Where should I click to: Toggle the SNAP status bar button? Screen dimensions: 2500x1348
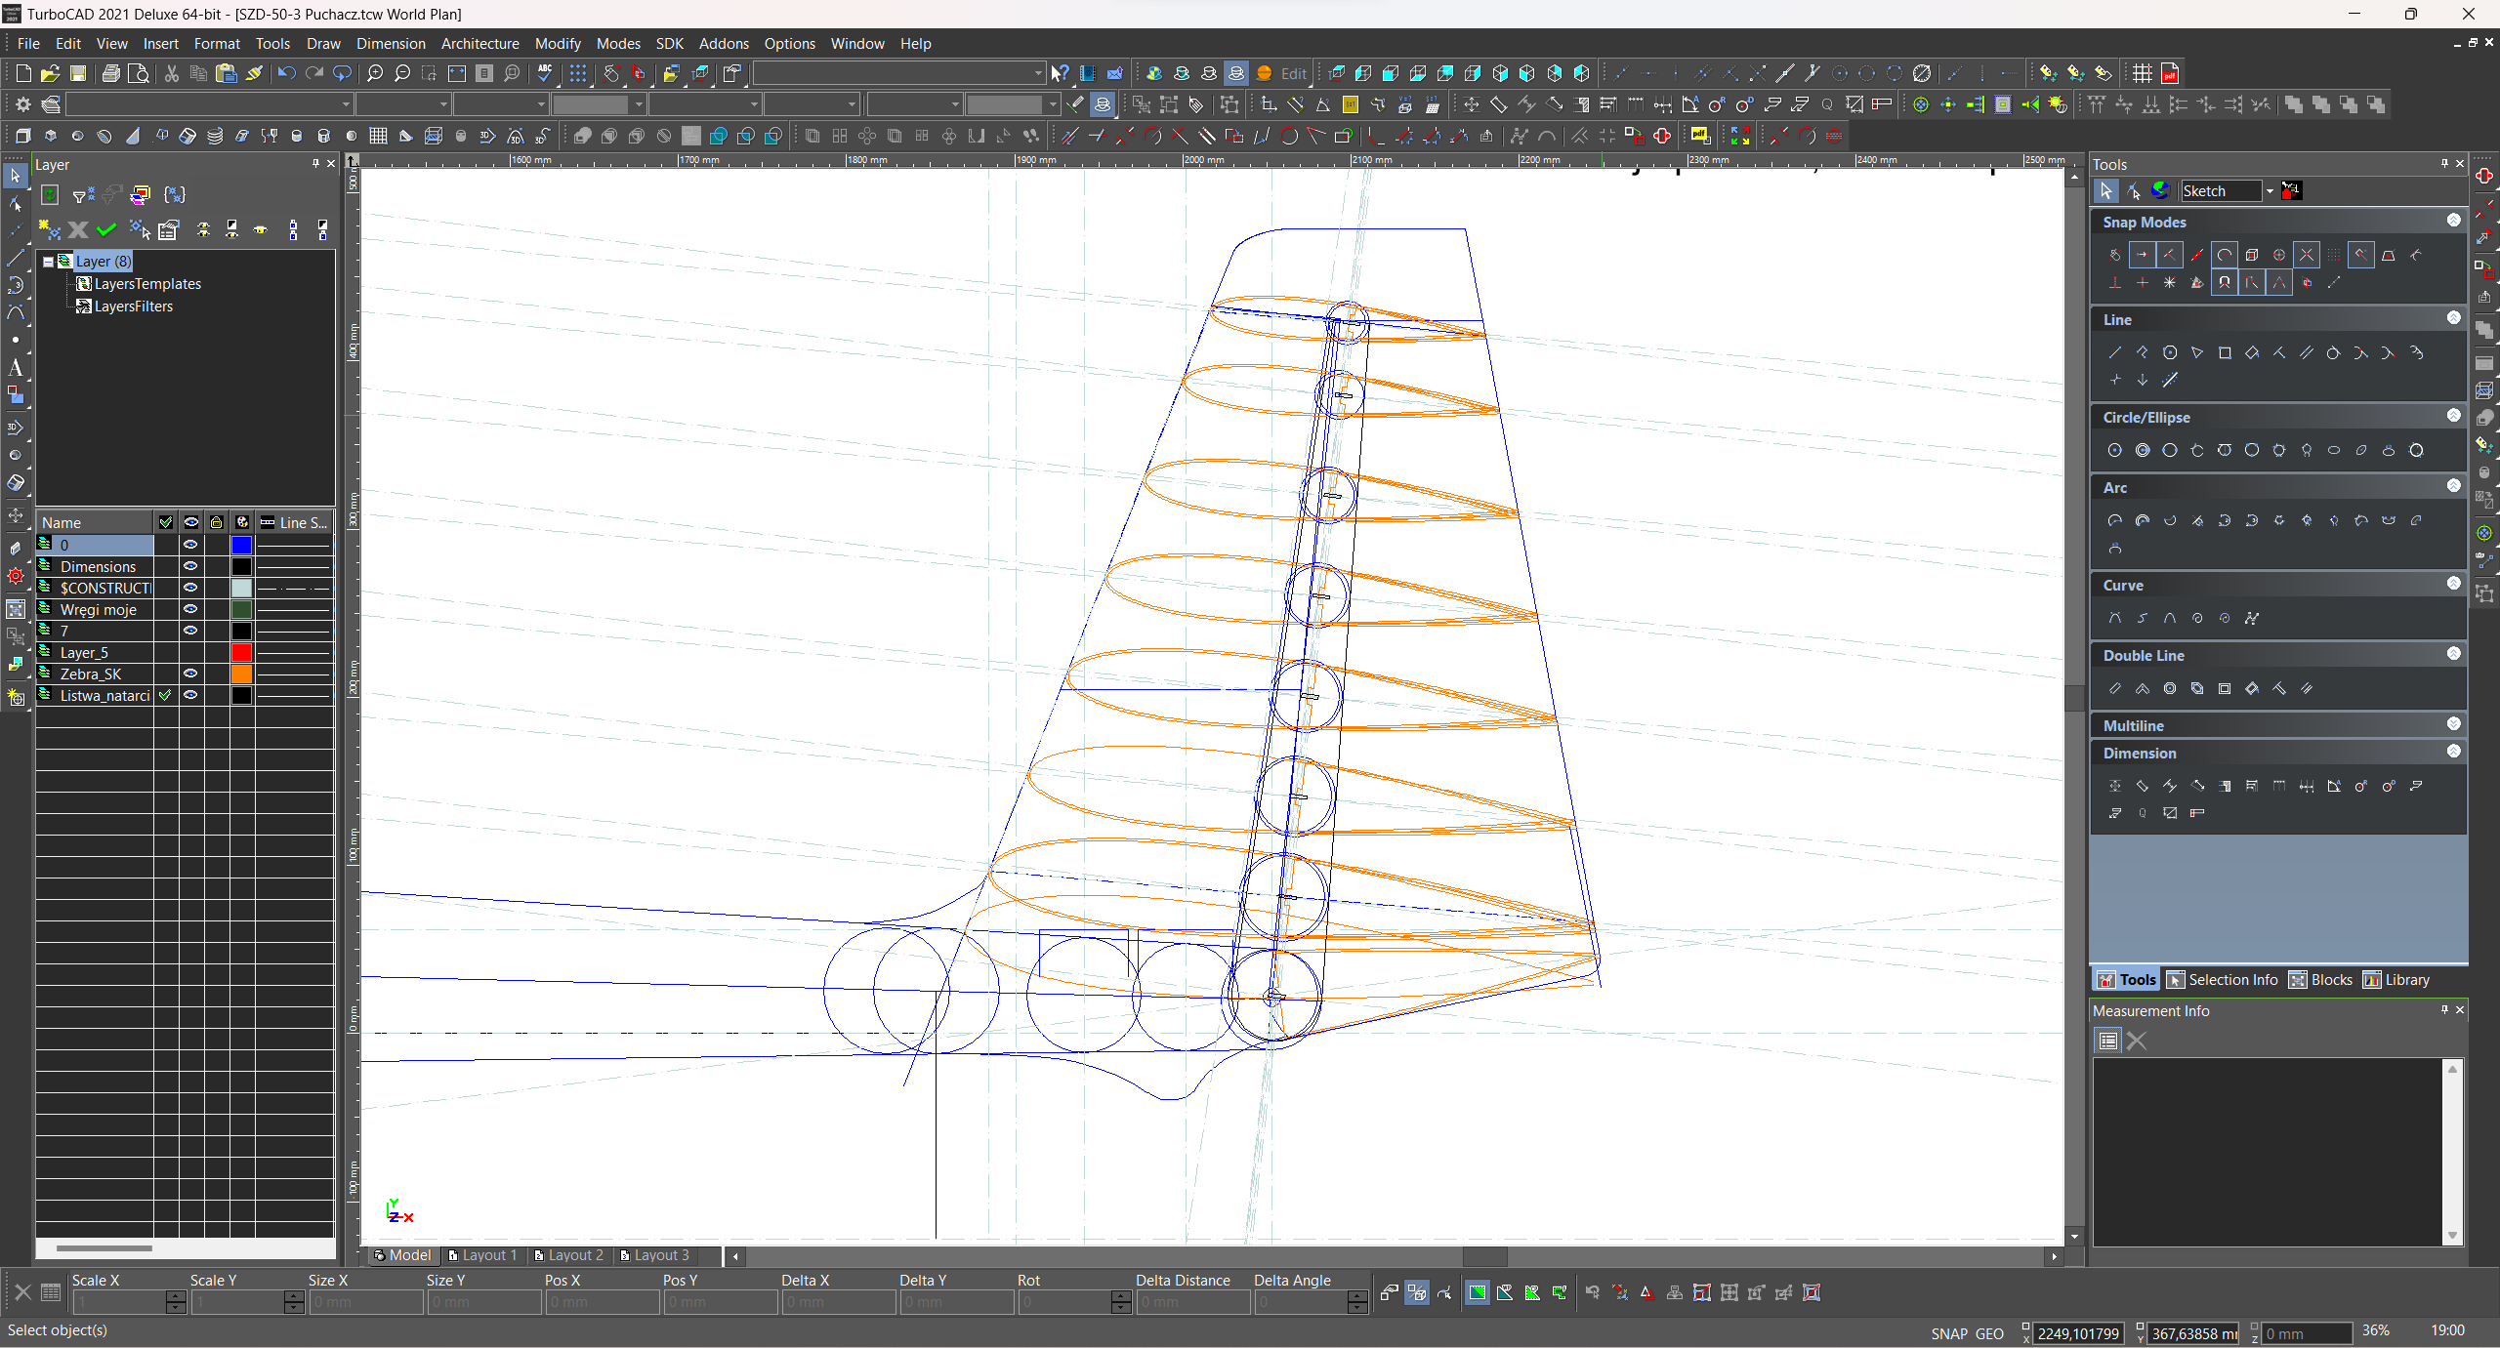1948,1333
